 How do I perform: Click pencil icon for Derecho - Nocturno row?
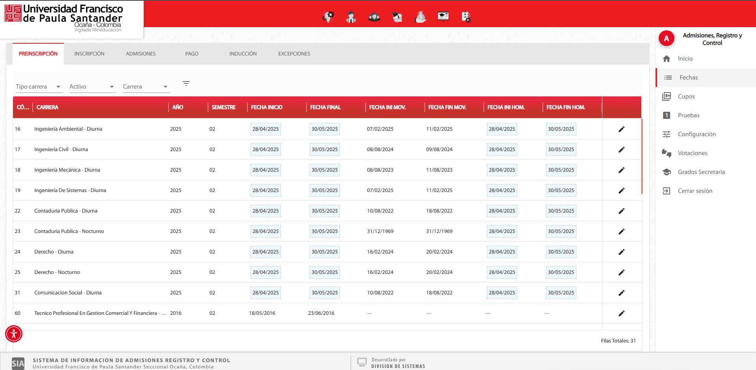[621, 272]
